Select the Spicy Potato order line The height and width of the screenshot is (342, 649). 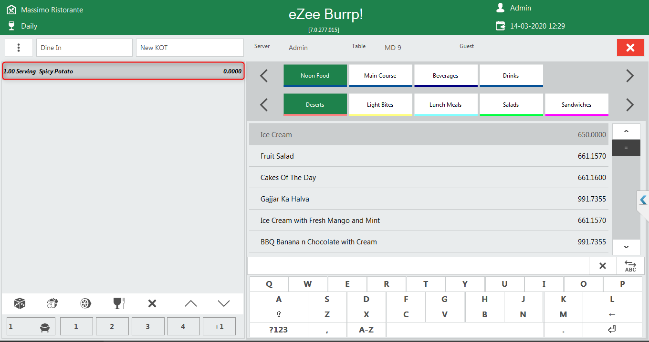[123, 71]
